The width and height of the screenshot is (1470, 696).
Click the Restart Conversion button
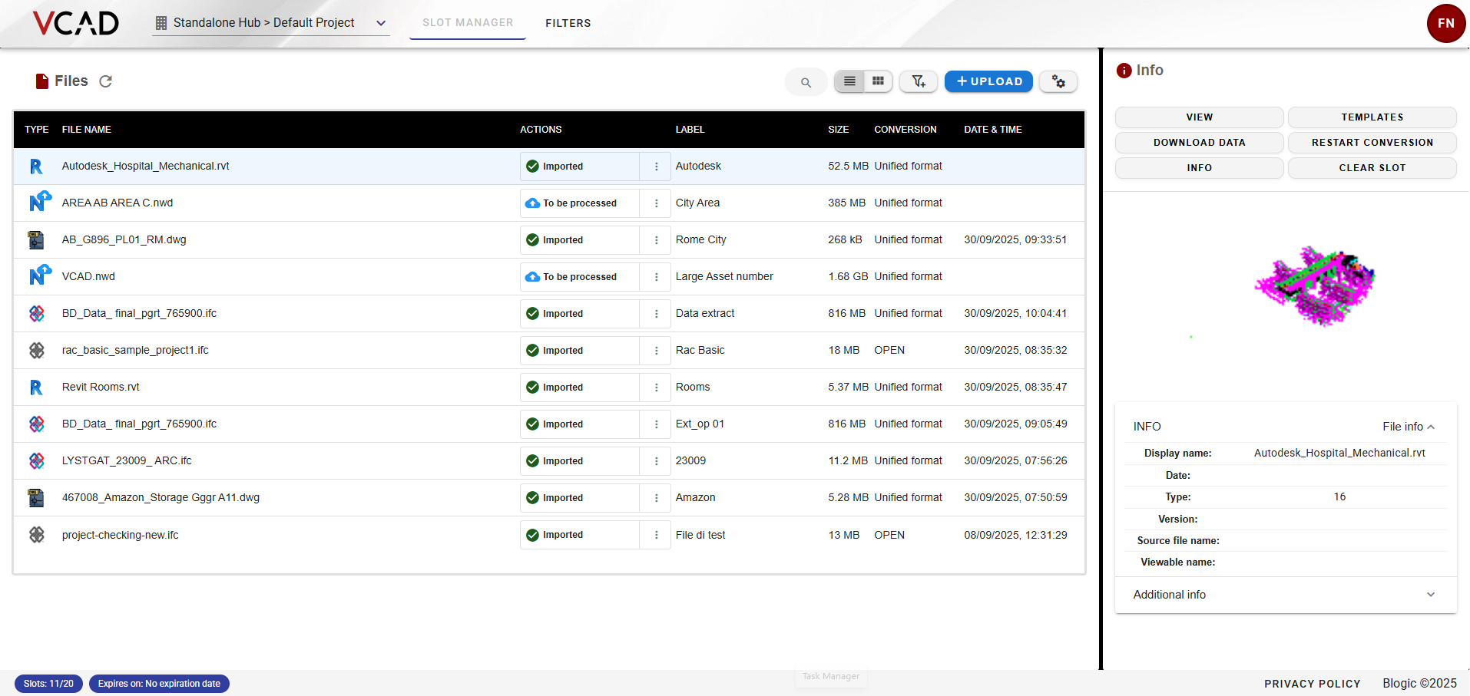click(x=1372, y=143)
